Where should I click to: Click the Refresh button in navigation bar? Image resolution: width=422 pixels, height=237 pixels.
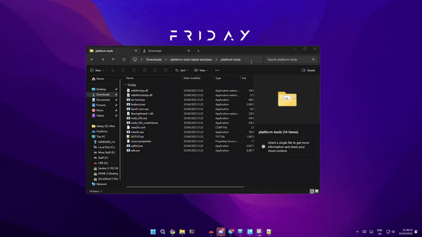pos(123,60)
